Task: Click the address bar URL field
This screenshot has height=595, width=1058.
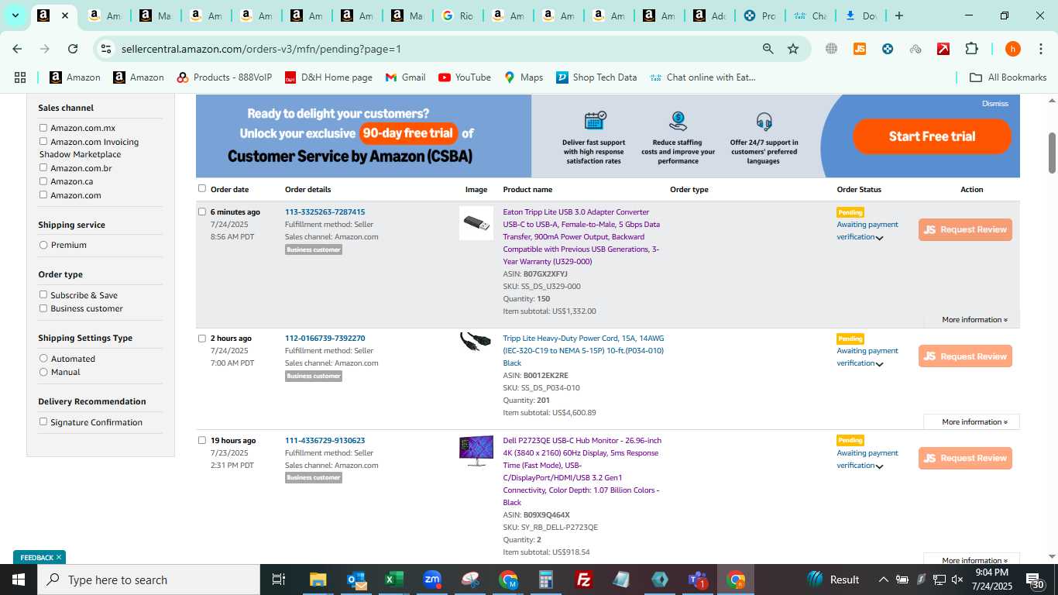Action: pyautogui.click(x=434, y=49)
